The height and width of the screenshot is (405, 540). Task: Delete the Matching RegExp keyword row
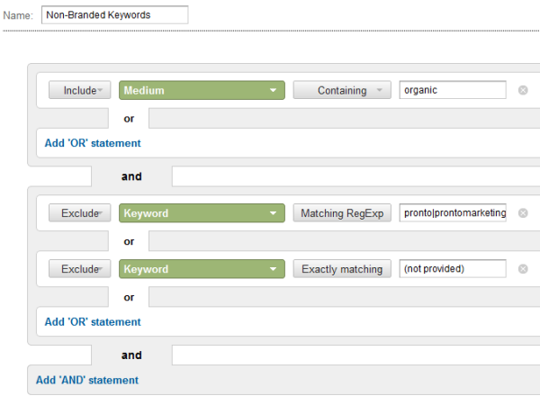pos(523,213)
